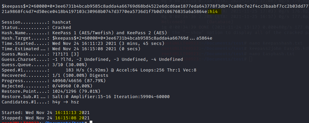The height and width of the screenshot is (123, 309).
Task: Click the highlighted cracked password hi4
Action: [x=214, y=12]
